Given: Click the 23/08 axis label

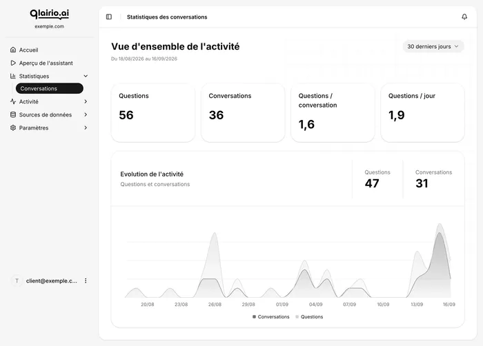Looking at the screenshot, I should click(x=181, y=305).
